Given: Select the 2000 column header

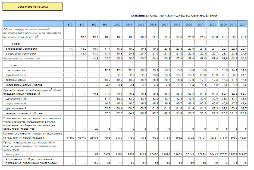Looking at the screenshot, I should [x=117, y=25].
